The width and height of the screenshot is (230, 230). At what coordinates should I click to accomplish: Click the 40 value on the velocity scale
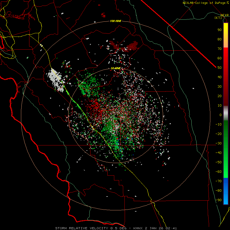click(x=220, y=77)
